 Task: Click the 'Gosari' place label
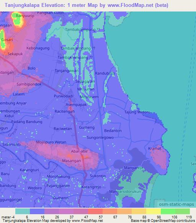pos(7,40)
